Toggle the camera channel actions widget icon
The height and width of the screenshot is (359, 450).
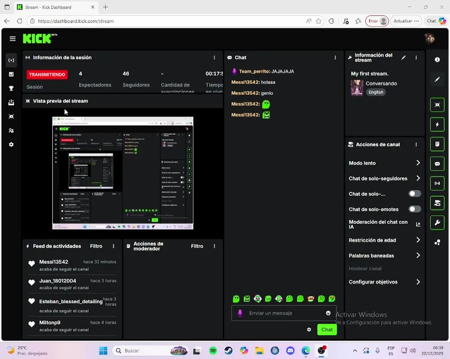click(437, 203)
